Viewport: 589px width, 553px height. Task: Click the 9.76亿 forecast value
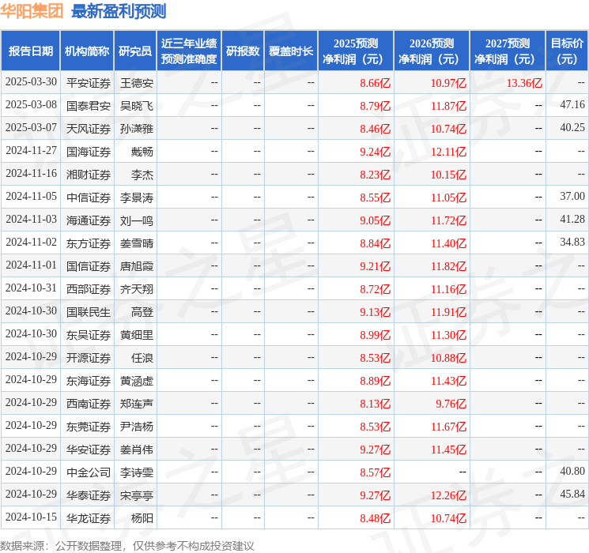click(451, 404)
